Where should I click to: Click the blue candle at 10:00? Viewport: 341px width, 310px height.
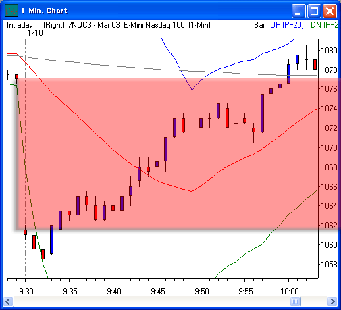288,74
